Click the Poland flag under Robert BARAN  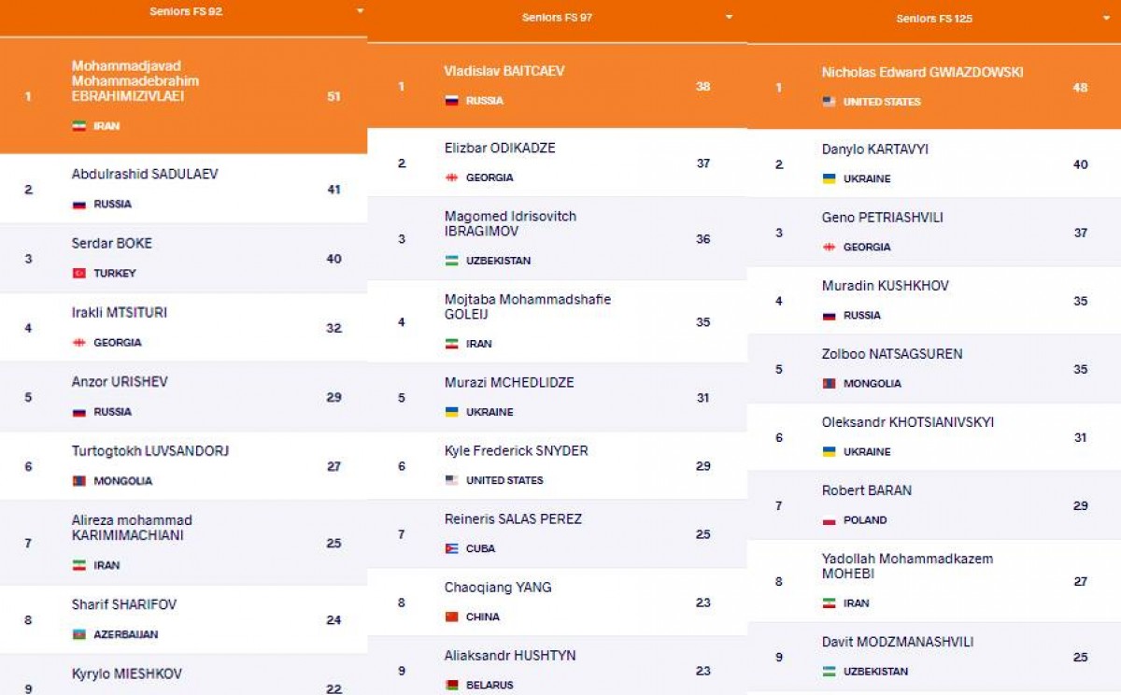[829, 520]
